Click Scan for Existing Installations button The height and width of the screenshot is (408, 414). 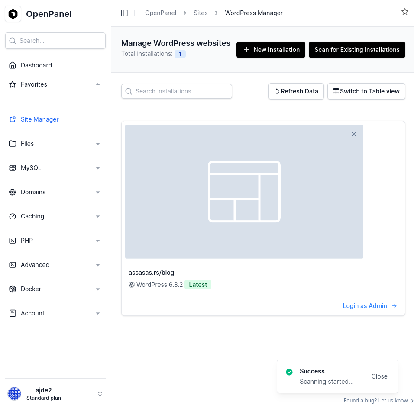click(x=357, y=50)
